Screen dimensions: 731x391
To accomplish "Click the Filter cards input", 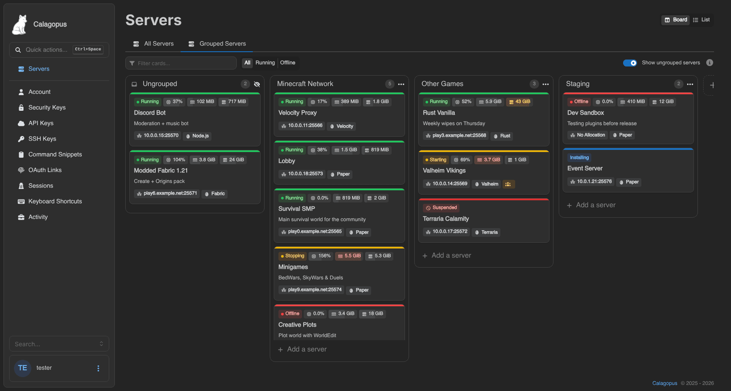I will [181, 63].
